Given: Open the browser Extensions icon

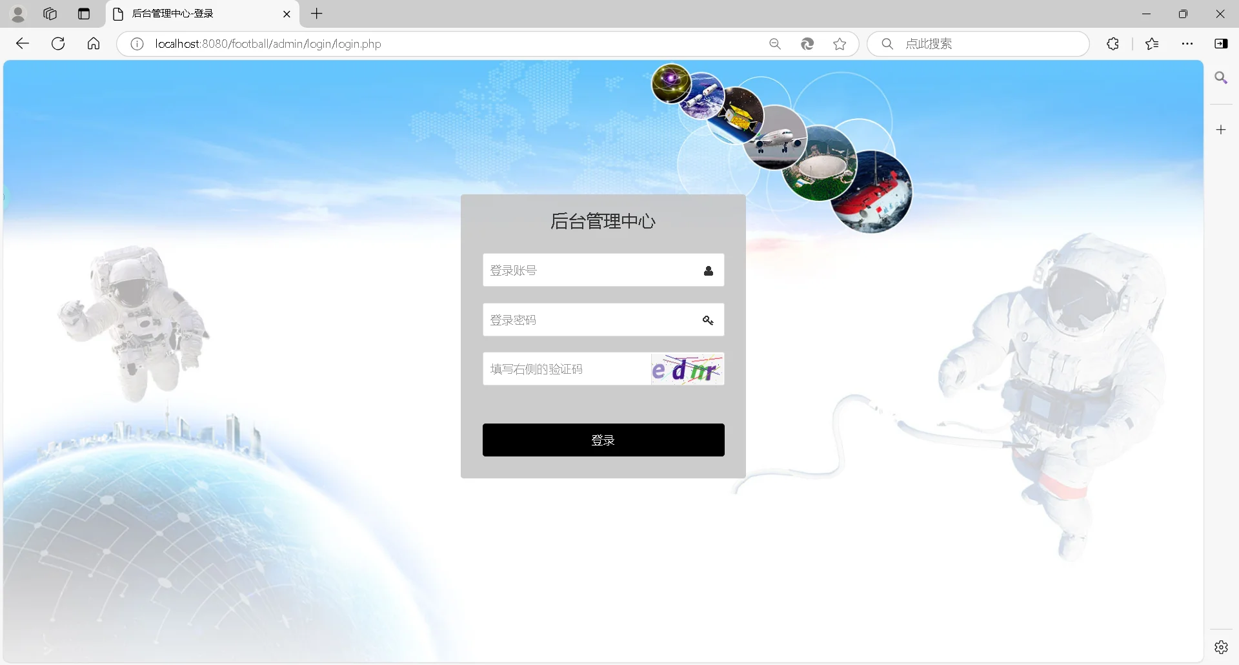Looking at the screenshot, I should [x=1113, y=43].
